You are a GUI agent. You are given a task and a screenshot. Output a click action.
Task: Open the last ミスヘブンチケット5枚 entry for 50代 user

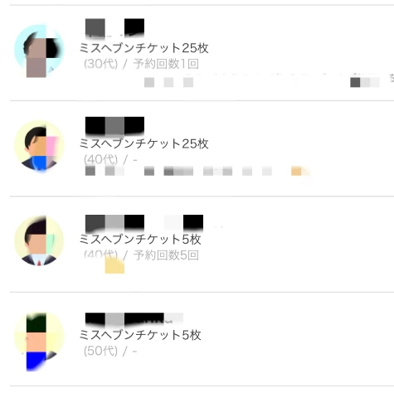(x=140, y=335)
